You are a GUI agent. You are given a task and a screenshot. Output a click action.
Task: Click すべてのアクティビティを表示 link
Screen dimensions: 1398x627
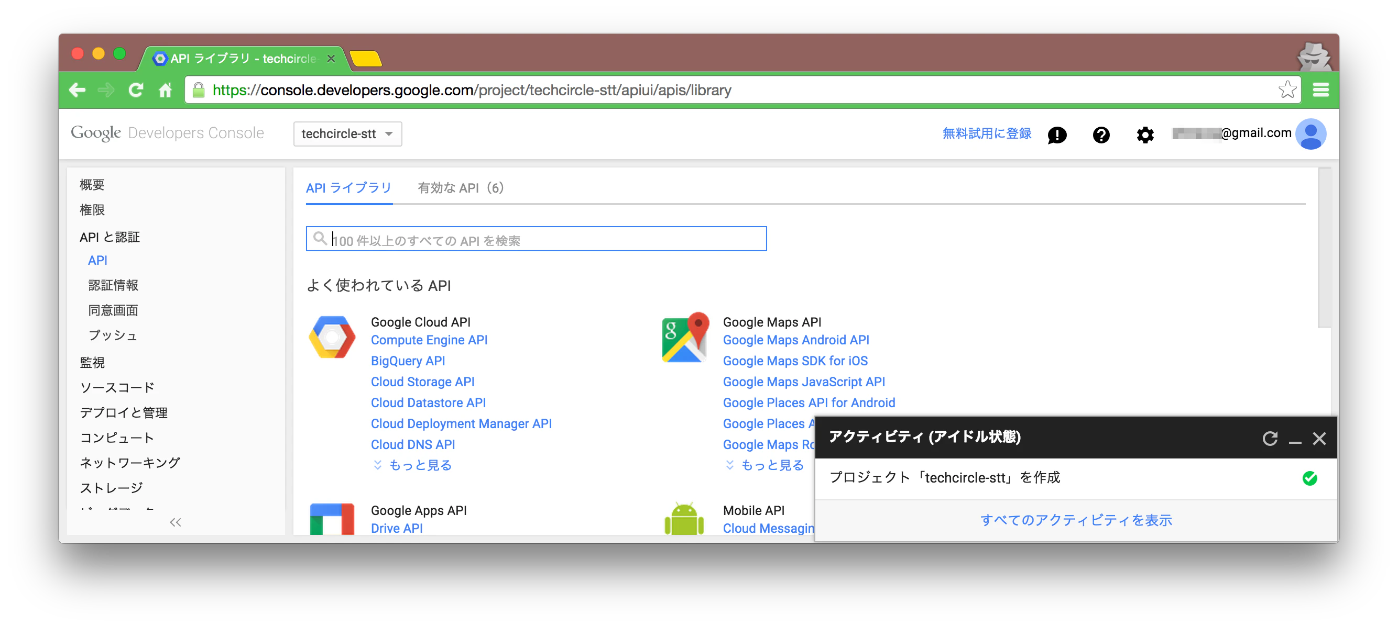click(x=1076, y=520)
